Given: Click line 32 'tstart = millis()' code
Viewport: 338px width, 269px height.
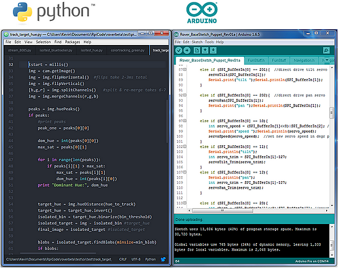Looking at the screenshot, I should pos(48,64).
